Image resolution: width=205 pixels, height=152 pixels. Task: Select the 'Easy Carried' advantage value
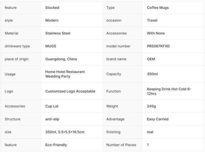click(x=158, y=119)
